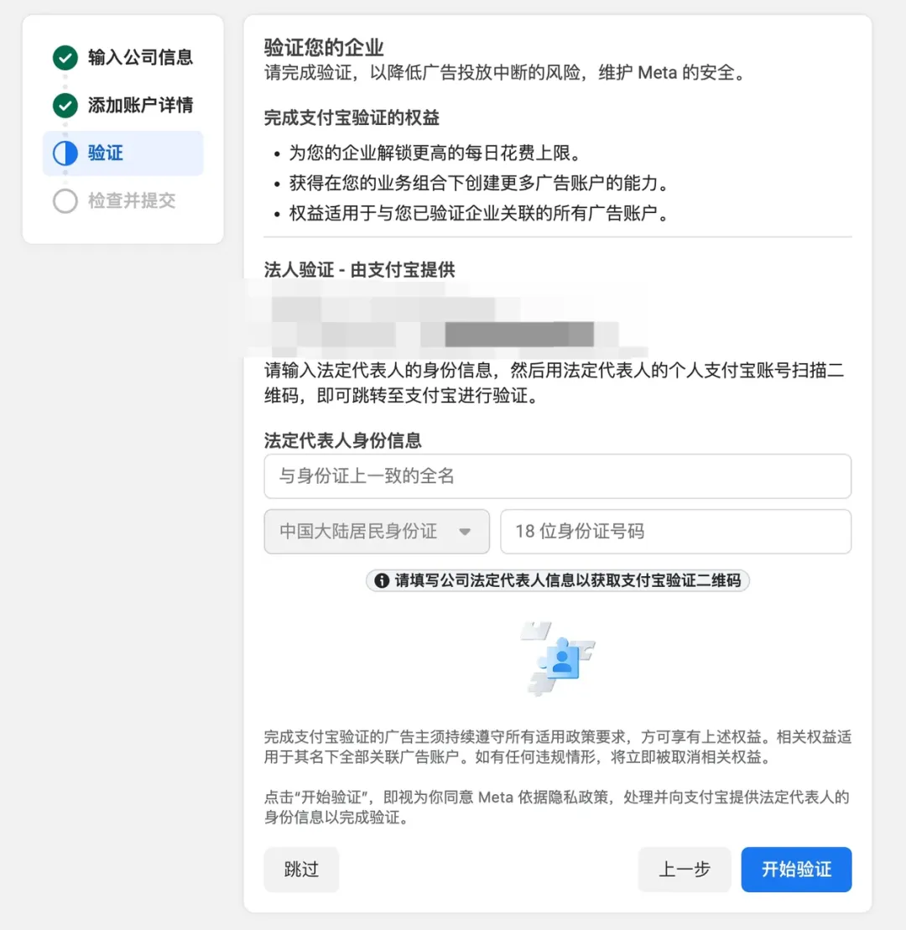Click half-filled circle icon beside 验证
This screenshot has width=906, height=930.
coord(65,153)
